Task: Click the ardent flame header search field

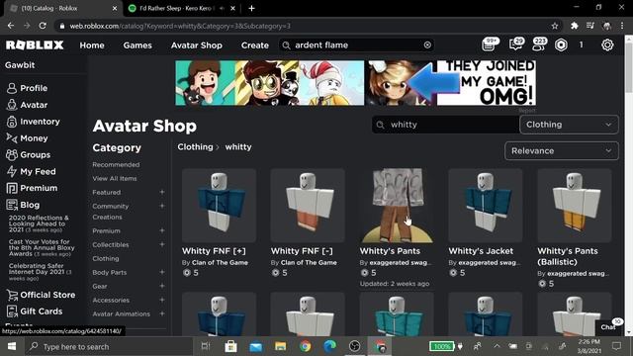Action: (356, 44)
